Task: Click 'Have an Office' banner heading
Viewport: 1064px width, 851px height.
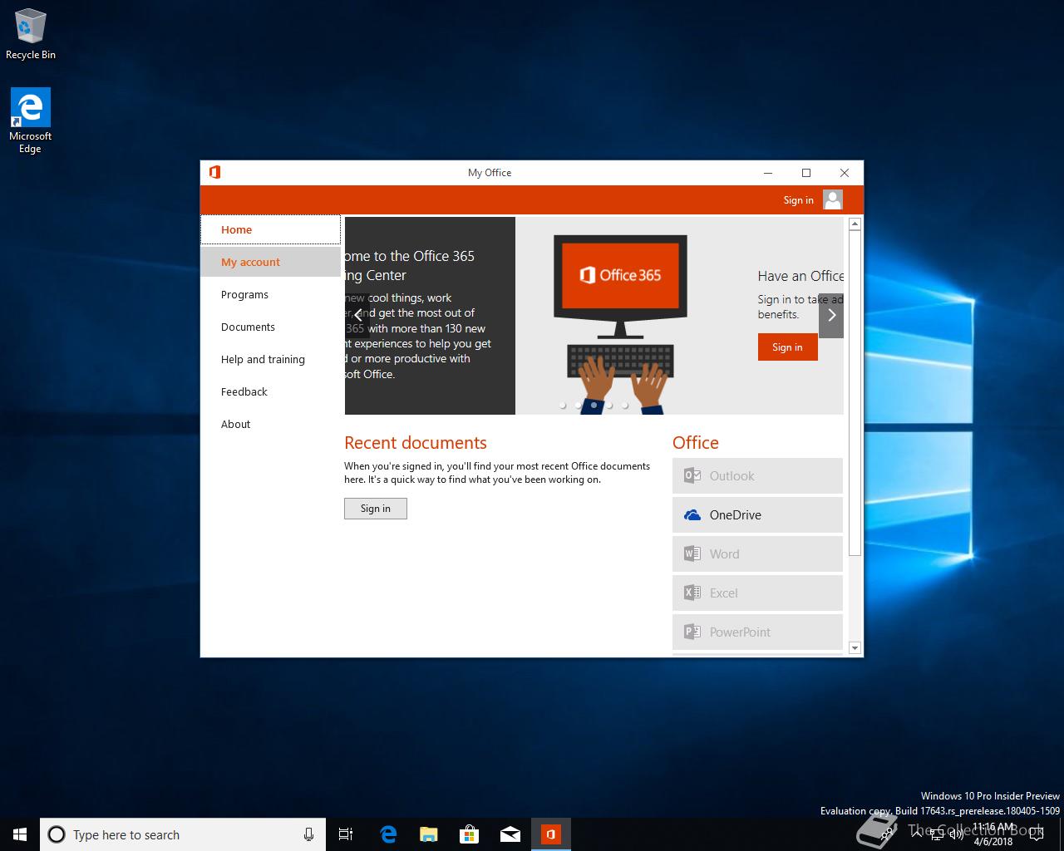Action: click(800, 276)
